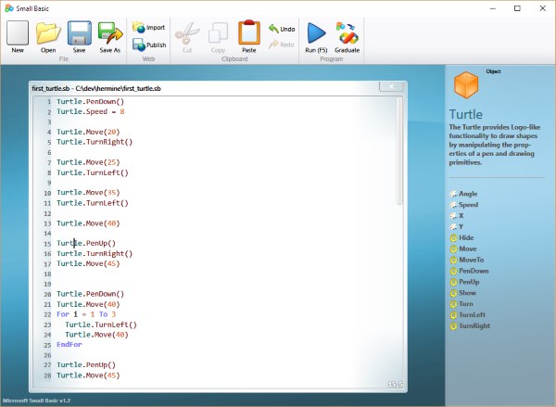Click the Graduate icon
This screenshot has width=556, height=407.
coord(347,37)
